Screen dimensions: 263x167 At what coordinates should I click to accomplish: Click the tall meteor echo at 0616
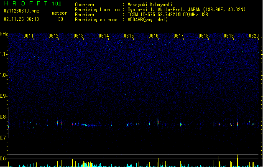point(158,122)
